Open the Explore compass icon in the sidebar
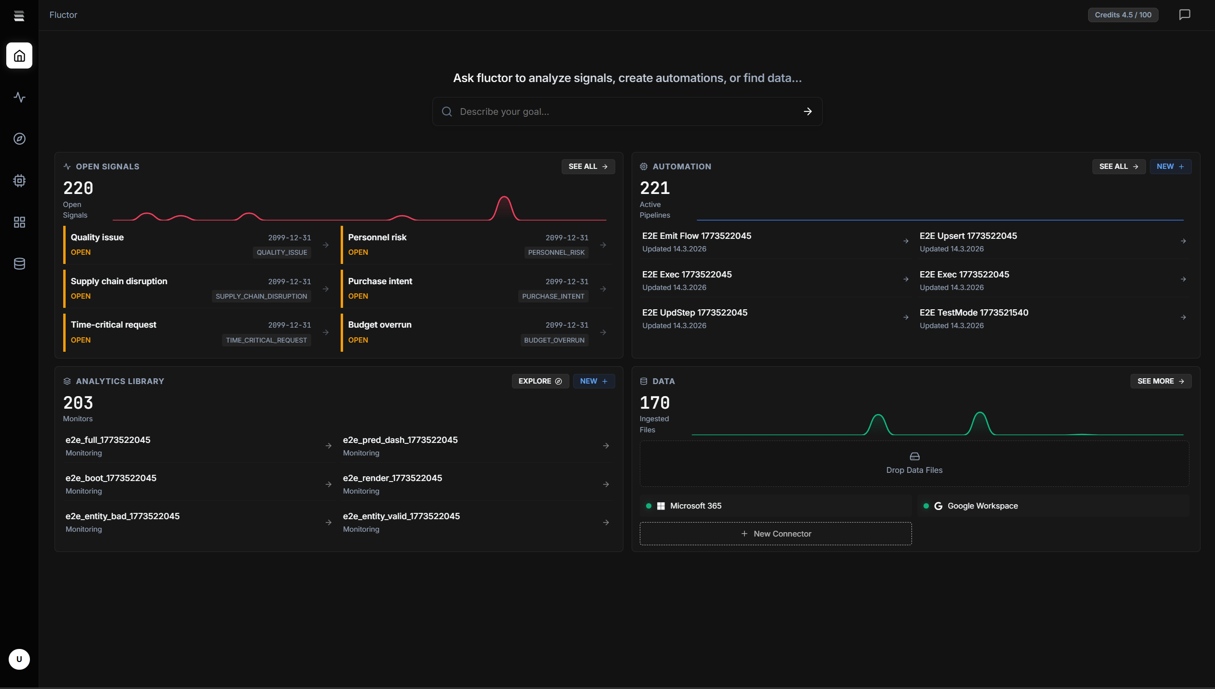This screenshot has height=689, width=1215. (x=19, y=139)
